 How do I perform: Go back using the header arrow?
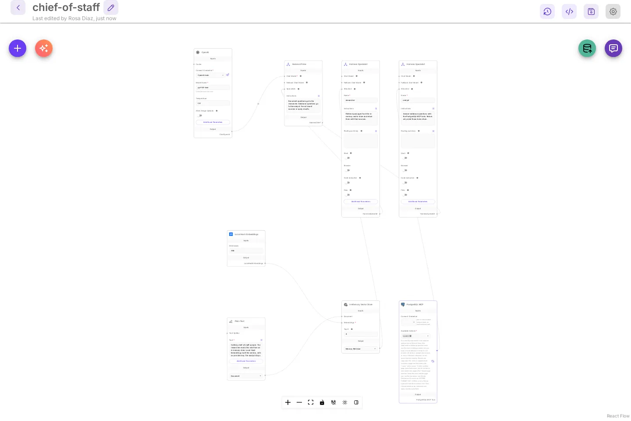tap(18, 7)
